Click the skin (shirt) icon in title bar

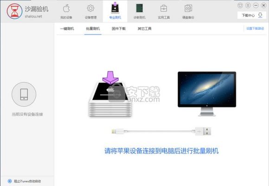(x=240, y=6)
